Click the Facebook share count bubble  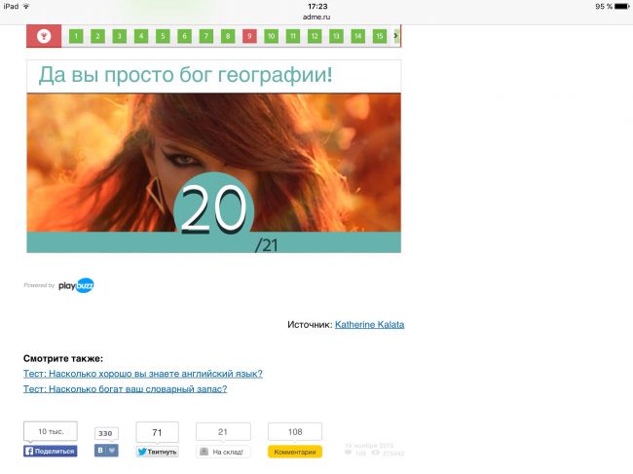pos(50,431)
